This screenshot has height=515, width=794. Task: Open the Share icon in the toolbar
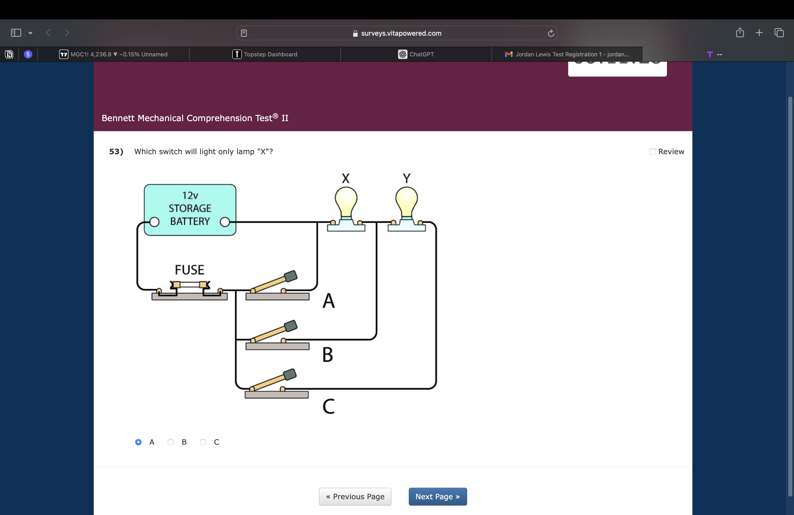[x=740, y=32]
